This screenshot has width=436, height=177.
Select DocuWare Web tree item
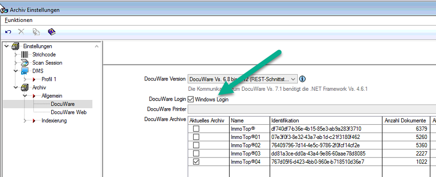coord(69,112)
